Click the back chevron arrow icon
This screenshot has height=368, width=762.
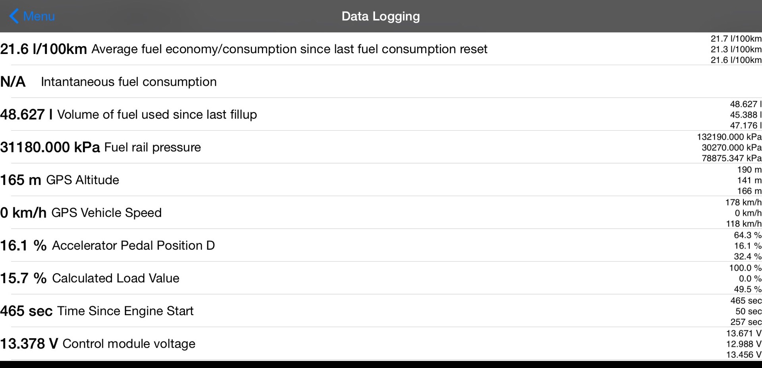point(14,16)
